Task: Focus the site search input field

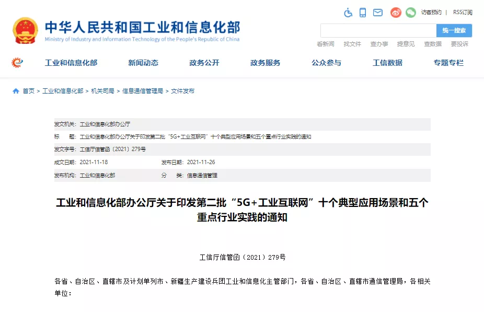Action: (x=378, y=30)
